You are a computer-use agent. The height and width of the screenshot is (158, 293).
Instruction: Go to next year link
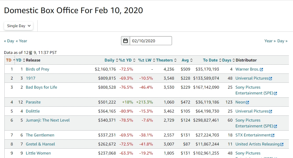(x=270, y=41)
